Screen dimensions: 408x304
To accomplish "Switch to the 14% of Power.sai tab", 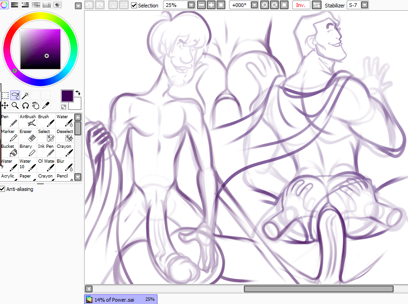I will (x=121, y=299).
